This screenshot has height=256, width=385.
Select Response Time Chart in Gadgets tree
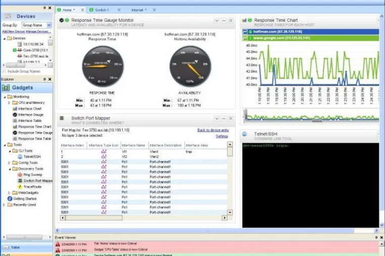click(35, 126)
